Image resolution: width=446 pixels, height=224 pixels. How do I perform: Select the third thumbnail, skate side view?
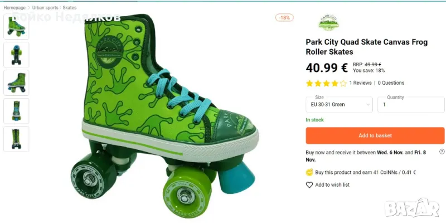click(x=16, y=83)
